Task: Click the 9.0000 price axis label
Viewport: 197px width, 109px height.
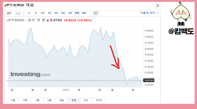Action: point(149,85)
